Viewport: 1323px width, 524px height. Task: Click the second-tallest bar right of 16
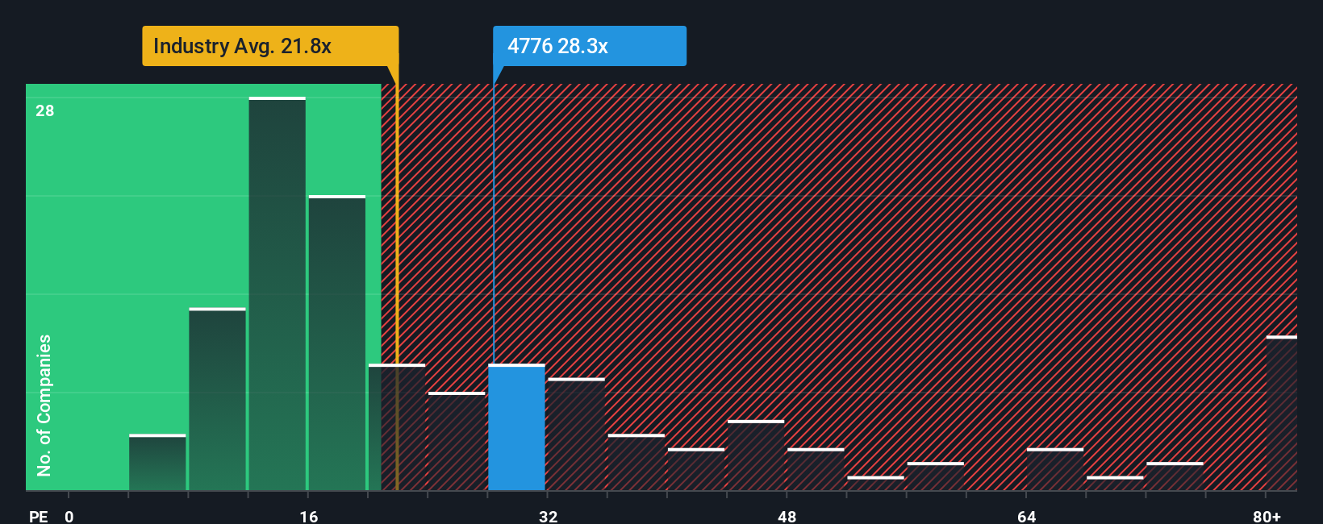point(337,343)
